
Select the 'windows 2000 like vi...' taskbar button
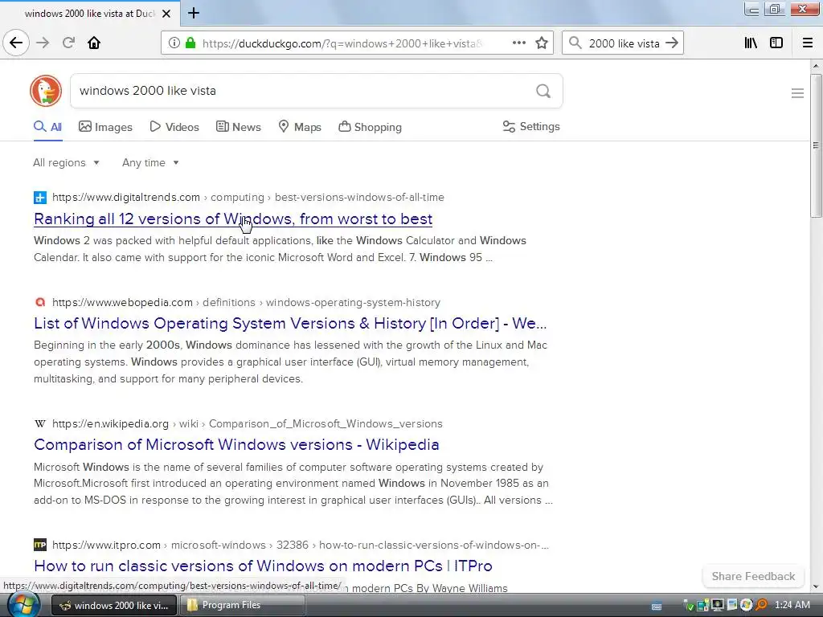click(x=114, y=606)
